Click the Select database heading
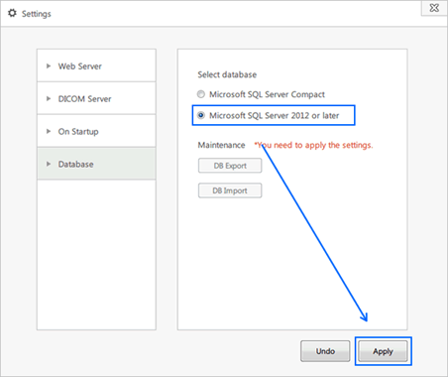Image resolution: width=448 pixels, height=377 pixels. tap(227, 74)
